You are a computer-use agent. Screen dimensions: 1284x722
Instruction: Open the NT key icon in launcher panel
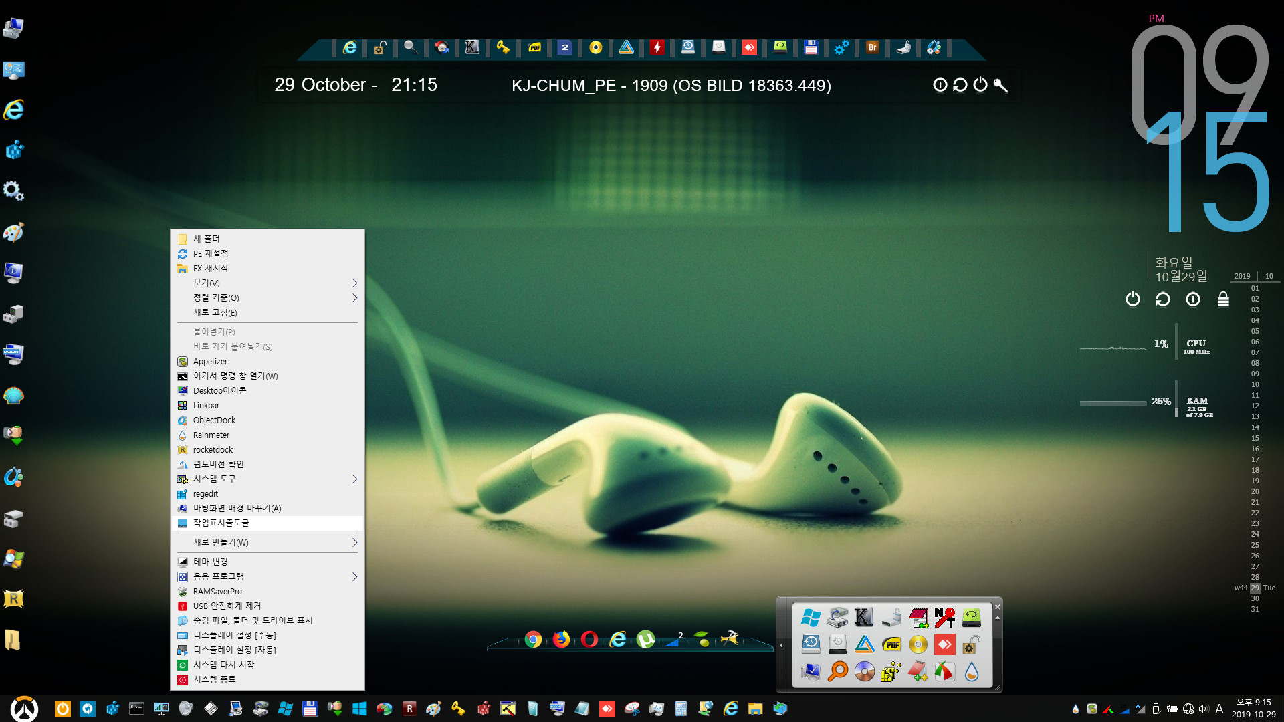[x=944, y=617]
